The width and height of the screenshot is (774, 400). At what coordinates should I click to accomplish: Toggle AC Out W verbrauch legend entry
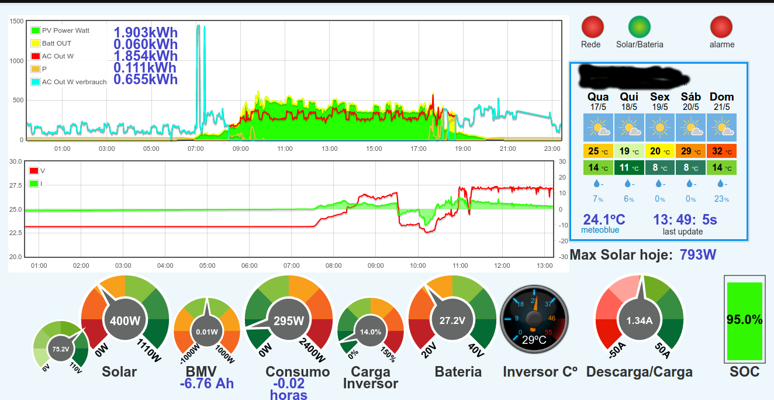point(69,82)
